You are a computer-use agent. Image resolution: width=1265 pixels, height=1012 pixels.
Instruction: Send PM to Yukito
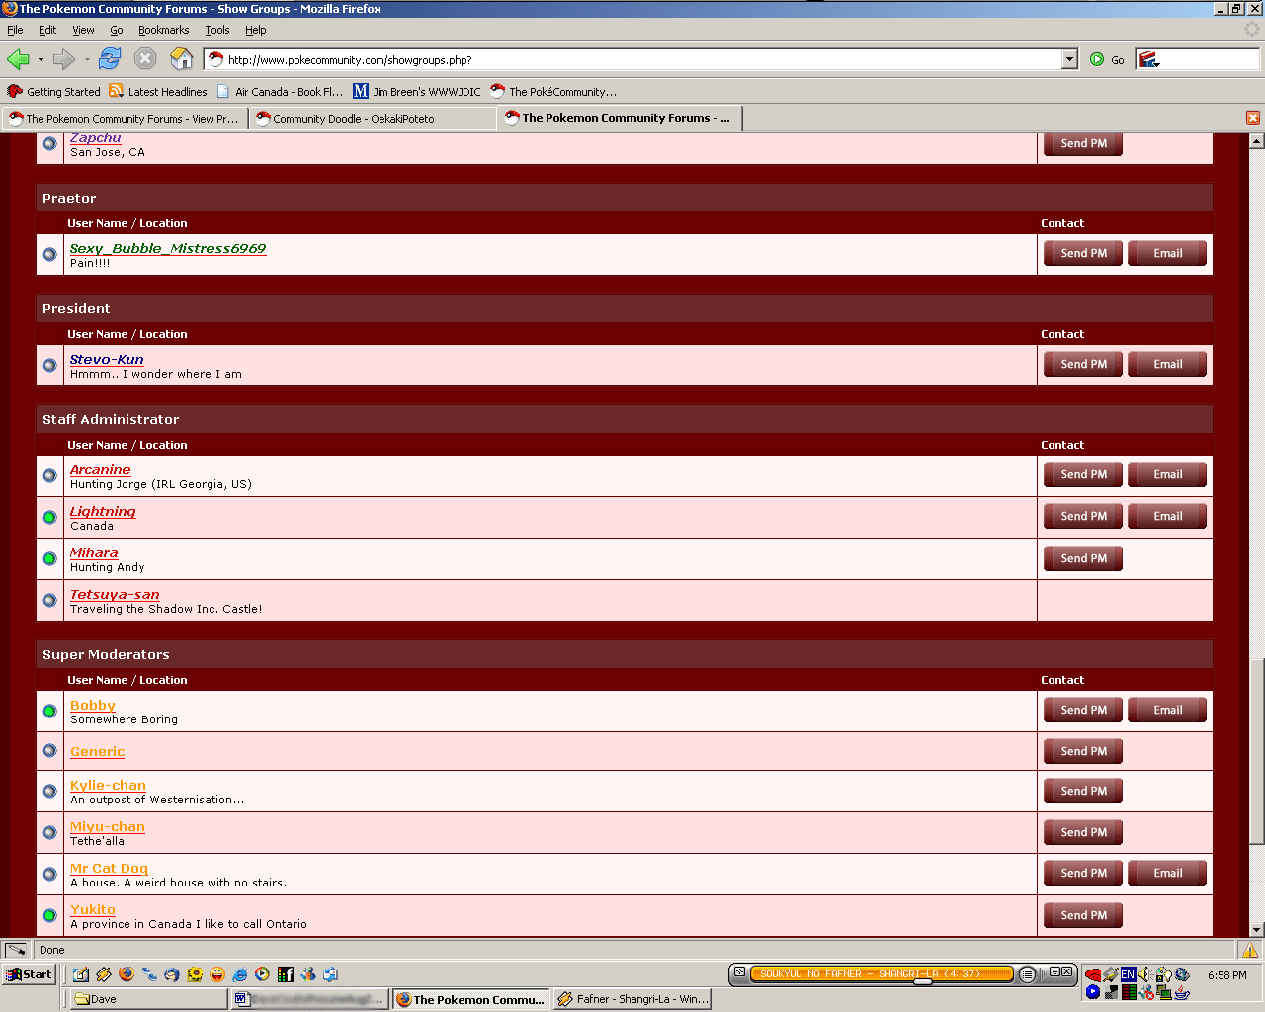click(1083, 915)
